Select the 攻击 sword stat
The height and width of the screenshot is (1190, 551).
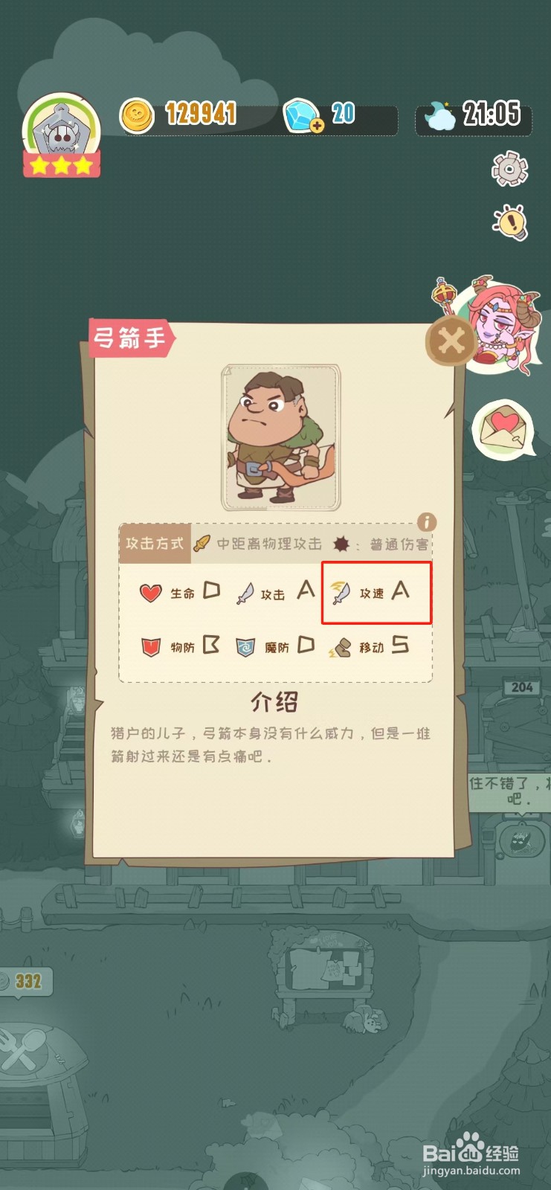point(275,593)
